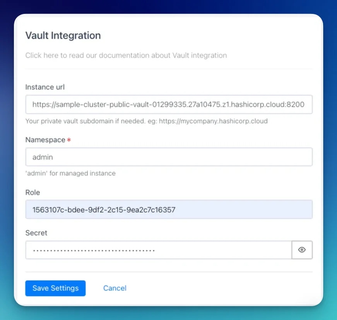Click the example mycompany.hashicorp.cloud URL
This screenshot has height=320, width=337.
tap(213, 121)
